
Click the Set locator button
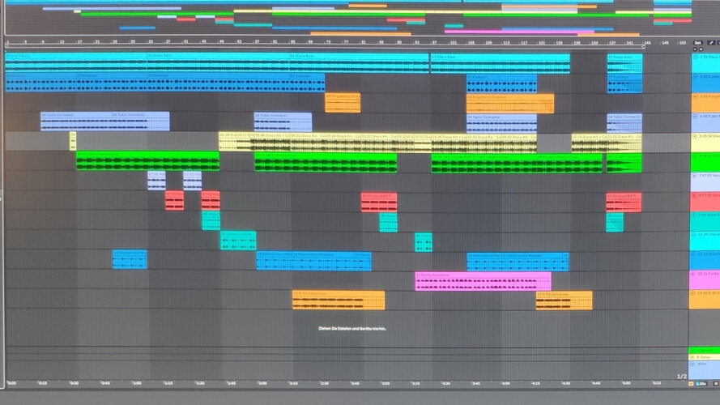click(698, 43)
